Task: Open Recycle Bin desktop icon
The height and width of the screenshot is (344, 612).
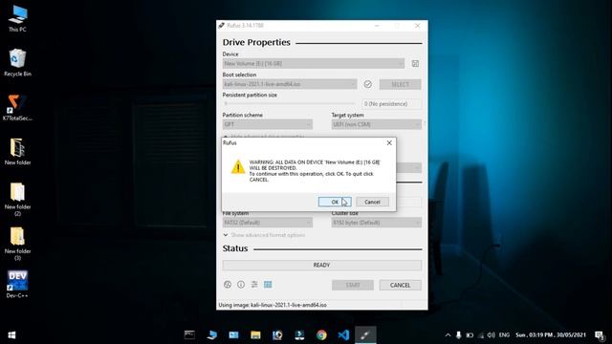Action: click(x=17, y=62)
